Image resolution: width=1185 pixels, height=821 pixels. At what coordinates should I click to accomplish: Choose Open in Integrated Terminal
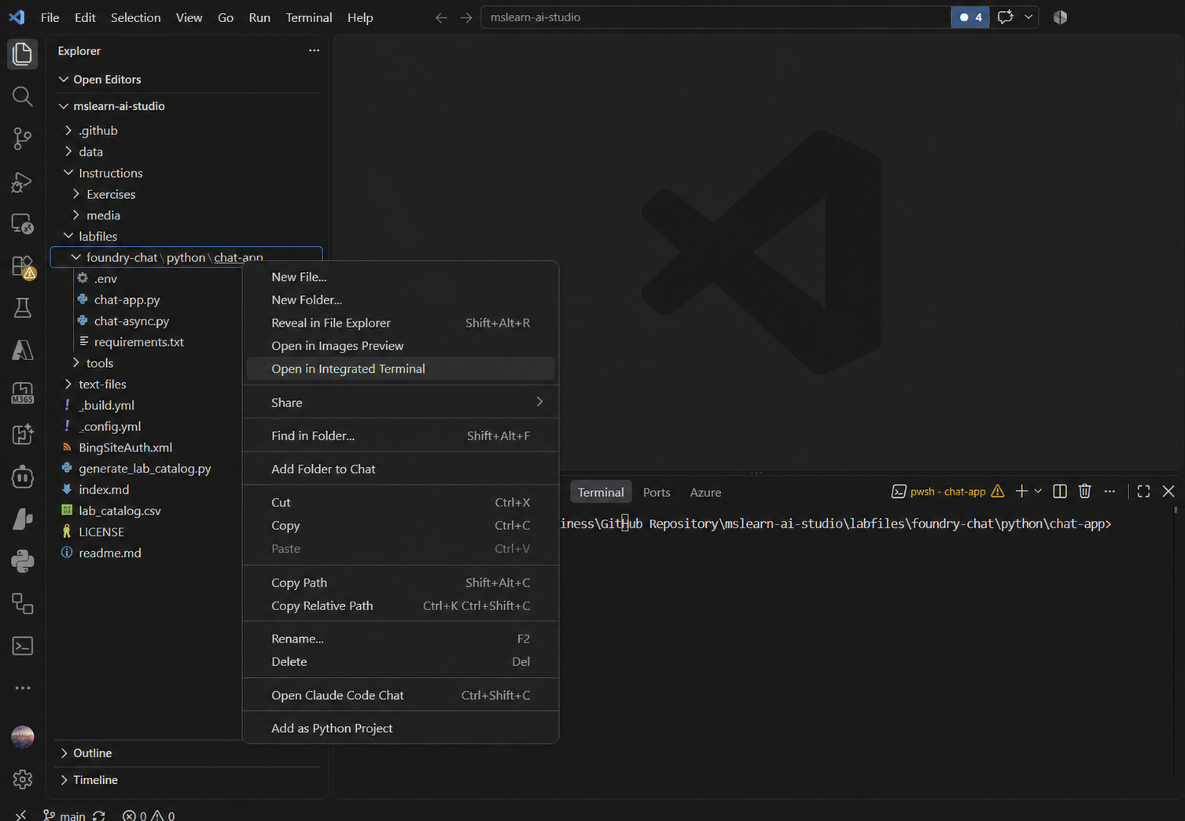tap(400, 369)
